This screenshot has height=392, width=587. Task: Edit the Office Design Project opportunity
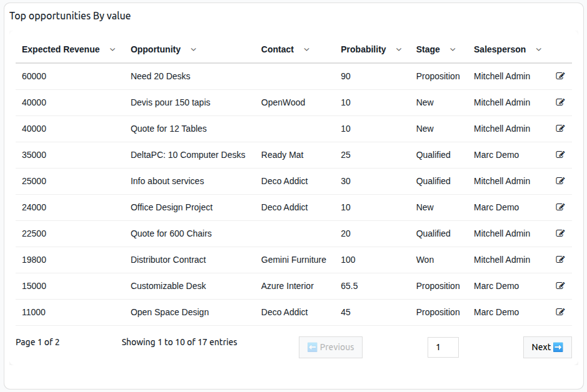560,207
